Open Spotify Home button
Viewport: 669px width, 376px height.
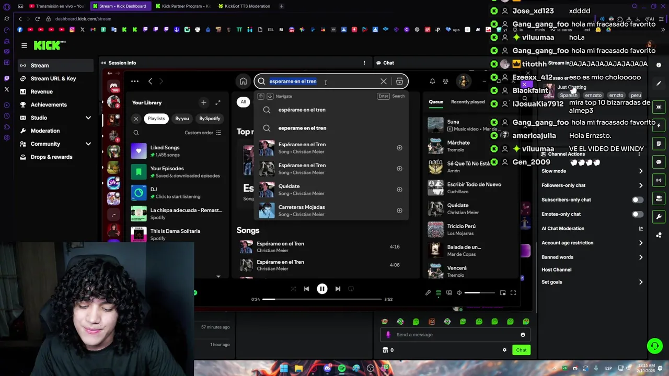[x=243, y=81]
